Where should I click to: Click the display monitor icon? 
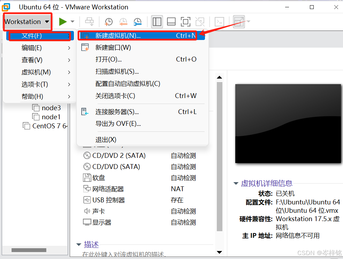[x=87, y=222]
